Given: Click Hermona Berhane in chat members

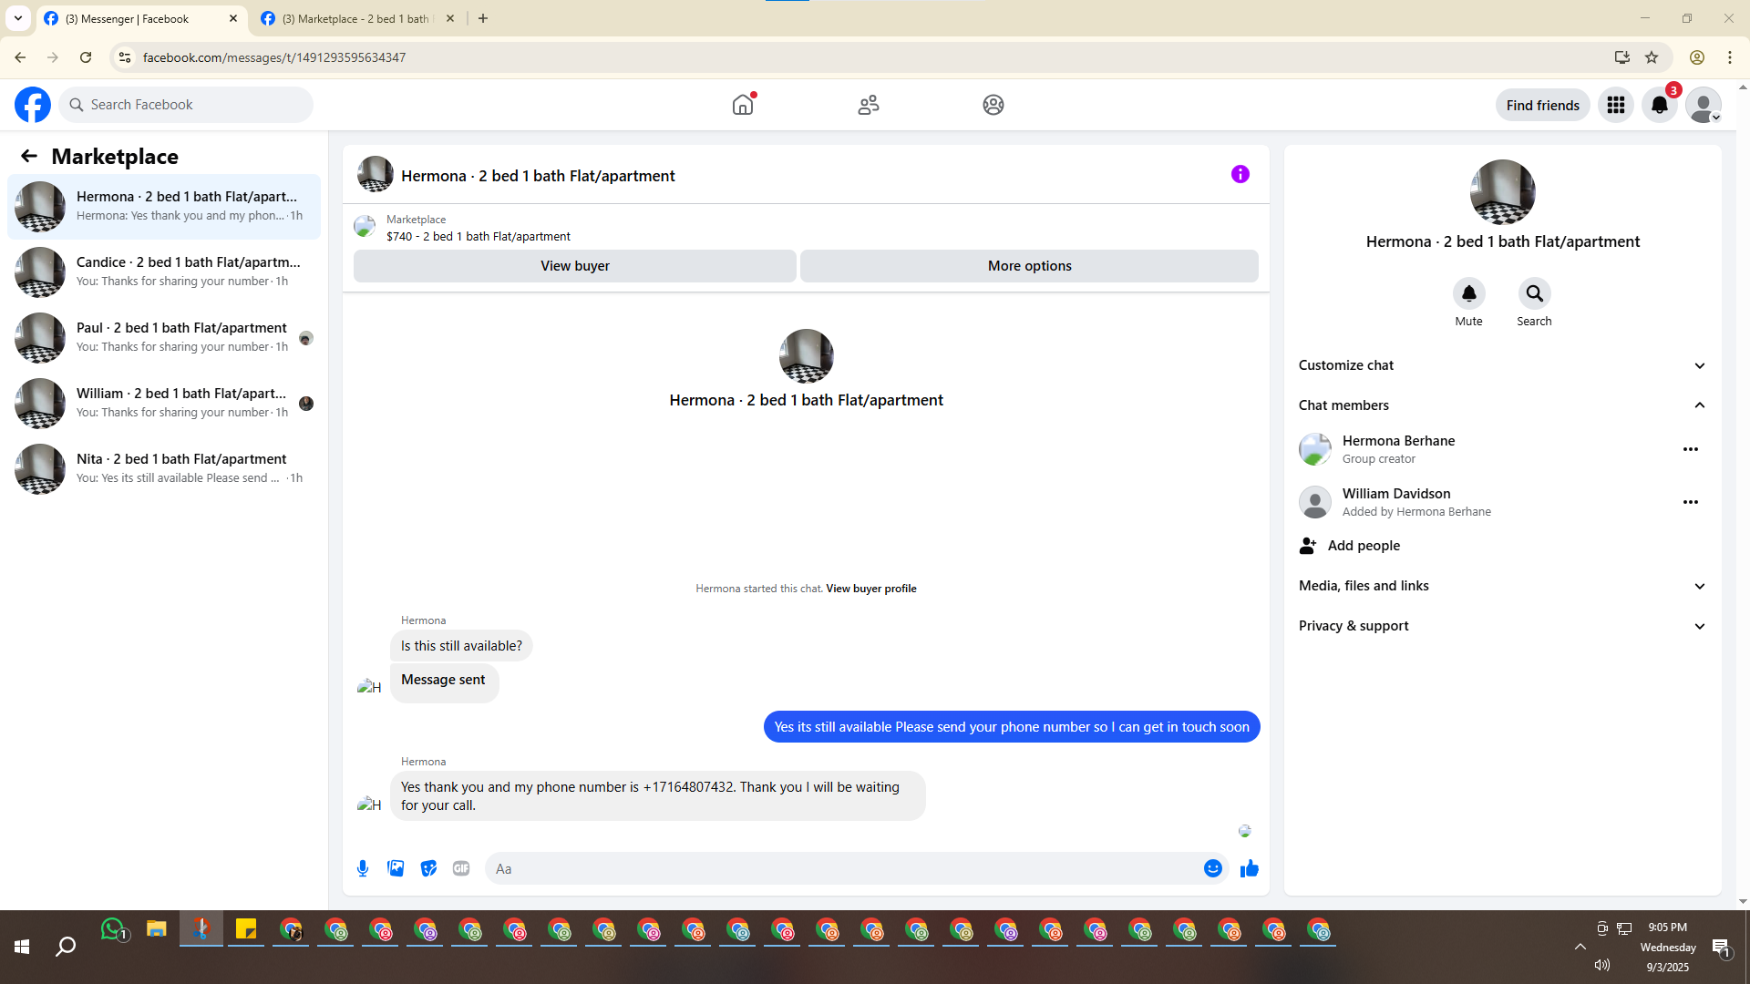Looking at the screenshot, I should pos(1398,441).
